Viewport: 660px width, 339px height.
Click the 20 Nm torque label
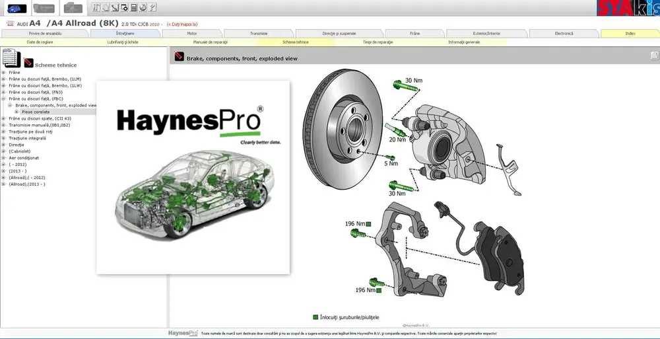[x=397, y=139]
